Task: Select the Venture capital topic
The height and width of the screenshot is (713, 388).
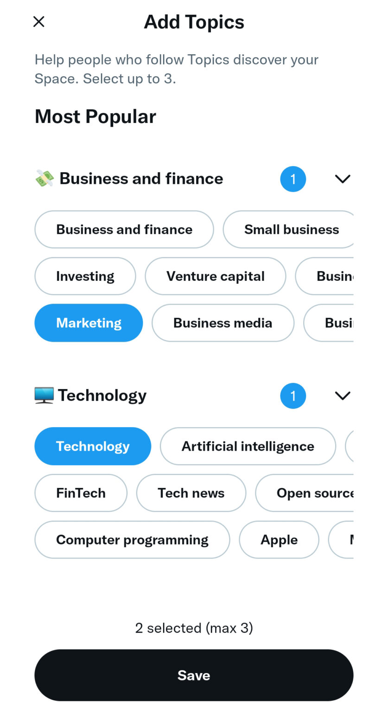Action: click(215, 276)
